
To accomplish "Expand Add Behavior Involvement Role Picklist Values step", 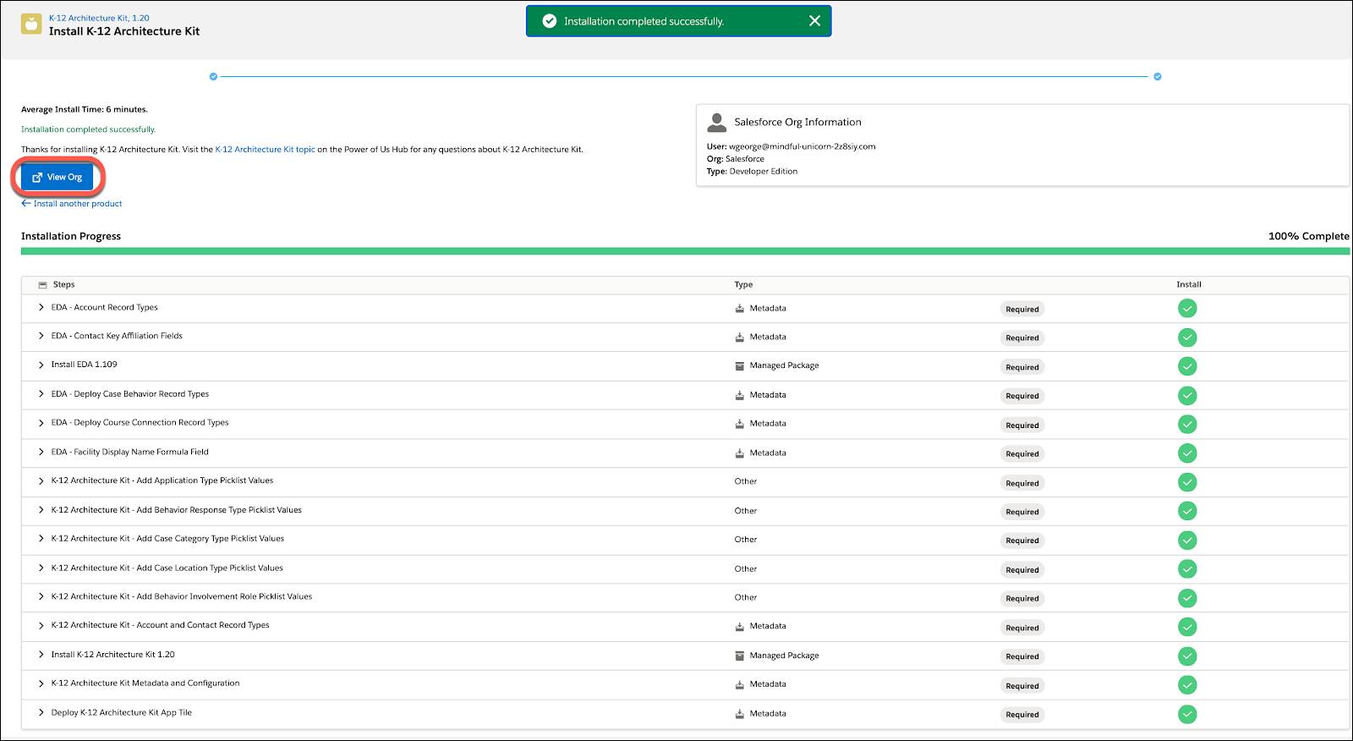I will point(41,597).
